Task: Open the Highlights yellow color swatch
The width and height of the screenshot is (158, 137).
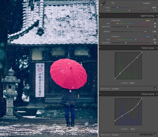Action: pos(148,21)
